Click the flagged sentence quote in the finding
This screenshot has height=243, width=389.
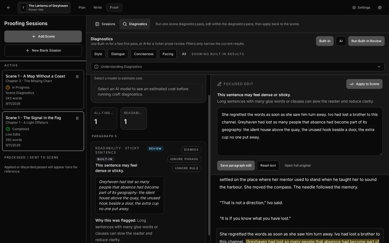[x=130, y=195]
